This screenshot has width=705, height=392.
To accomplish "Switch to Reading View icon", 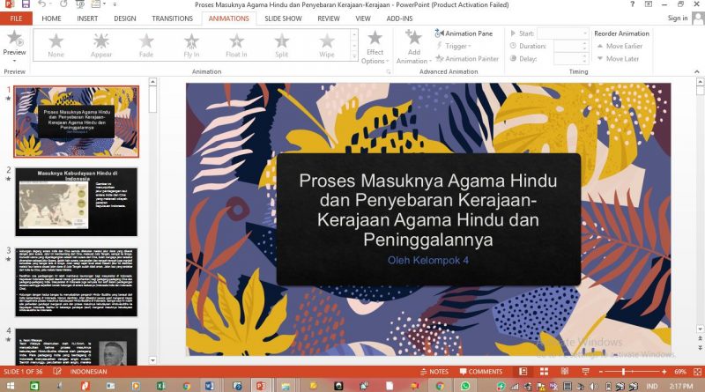I will (x=565, y=372).
